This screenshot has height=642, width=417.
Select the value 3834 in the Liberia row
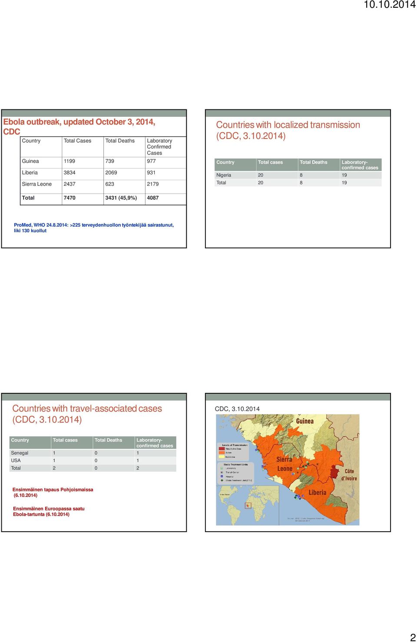click(x=69, y=173)
